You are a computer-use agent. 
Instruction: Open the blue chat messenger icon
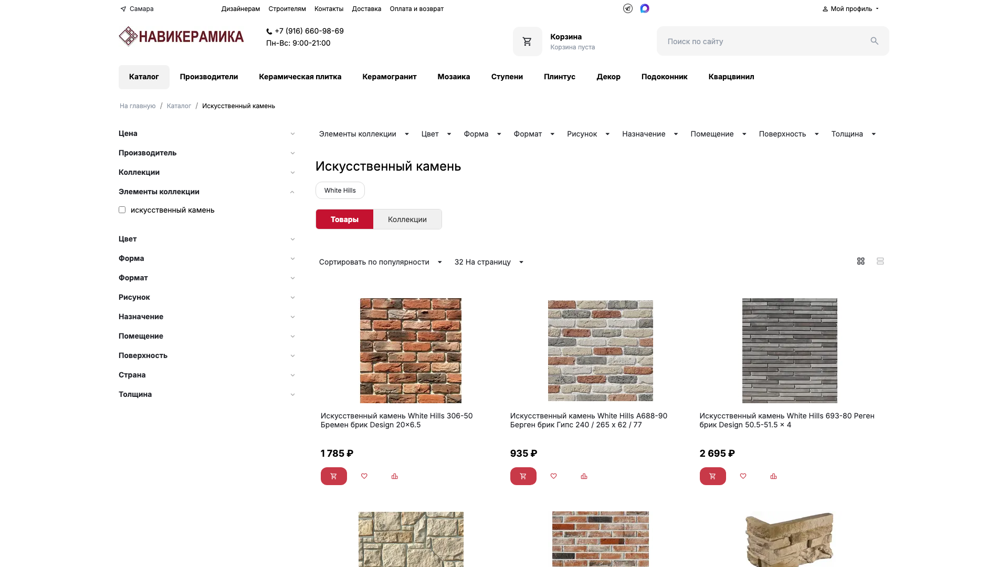point(645,8)
